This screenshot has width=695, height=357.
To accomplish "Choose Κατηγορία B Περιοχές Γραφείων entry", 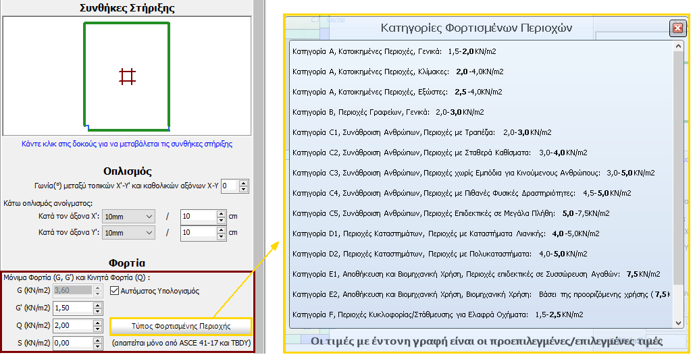I will point(388,112).
